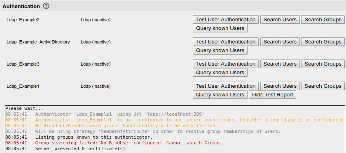Search Users for Ldap_Example1
Image resolution: width=346 pixels, height=153 pixels.
tap(280, 86)
